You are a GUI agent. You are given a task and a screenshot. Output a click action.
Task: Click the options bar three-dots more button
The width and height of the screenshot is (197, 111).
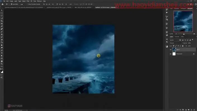[71, 4]
